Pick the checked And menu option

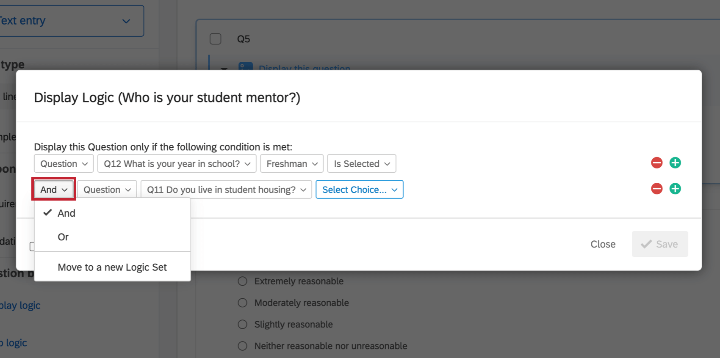[66, 213]
